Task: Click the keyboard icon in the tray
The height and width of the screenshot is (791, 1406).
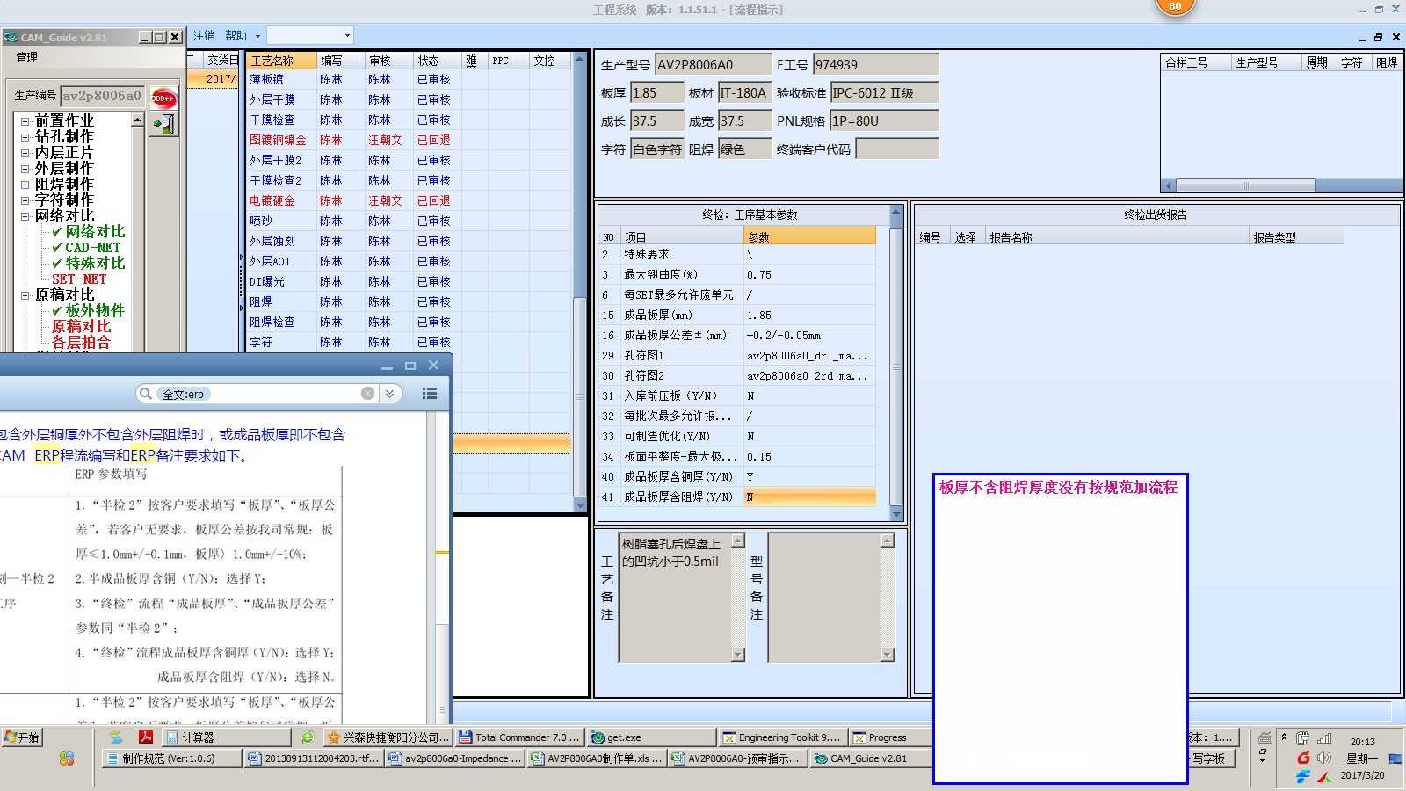Action: click(1265, 737)
